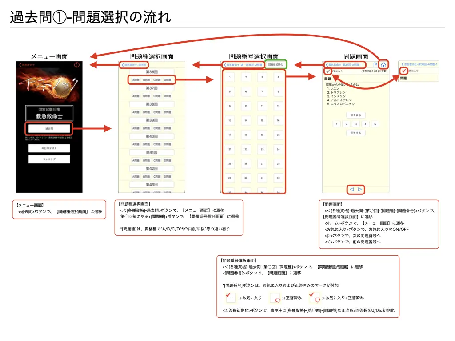Screen dimensions: 455x341
Task: Tap 図を表示 button on question screen
Action: point(356,115)
